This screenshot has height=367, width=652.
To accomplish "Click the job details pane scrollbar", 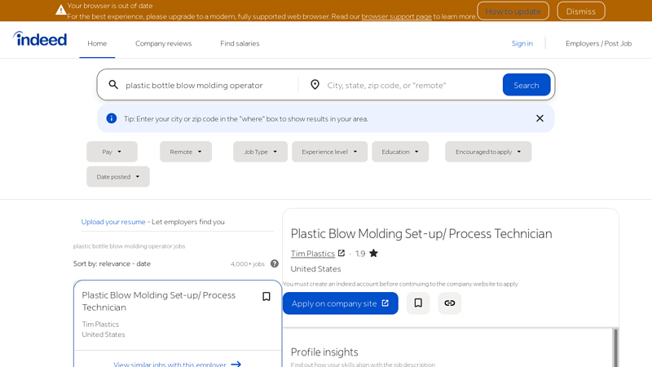I will pos(615,347).
